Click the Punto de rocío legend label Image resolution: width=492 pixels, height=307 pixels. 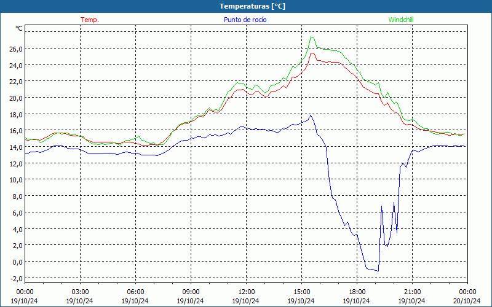tap(245, 20)
